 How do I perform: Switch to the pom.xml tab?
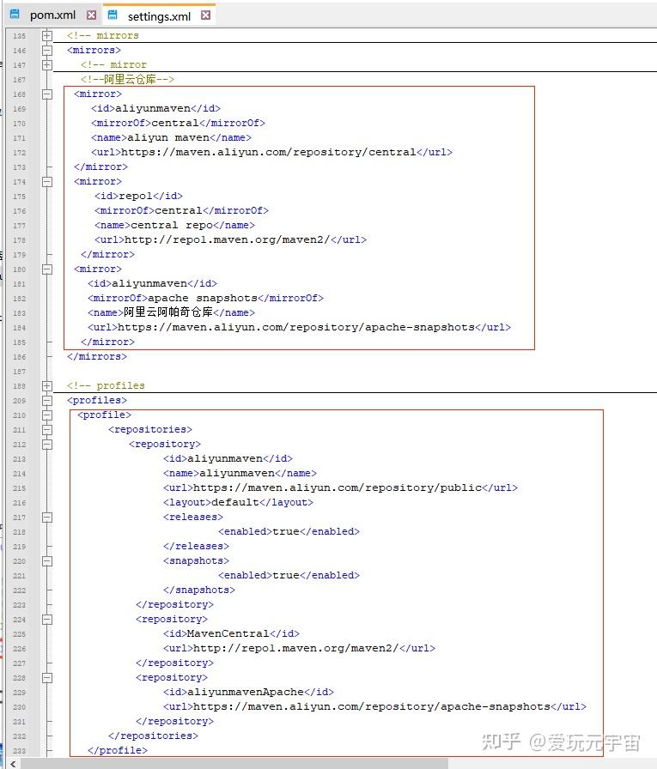[52, 15]
